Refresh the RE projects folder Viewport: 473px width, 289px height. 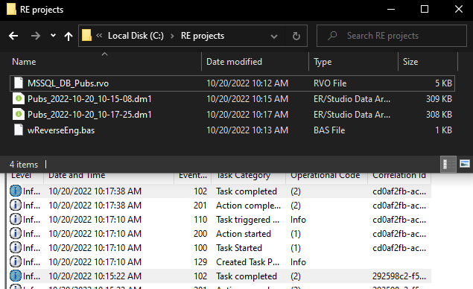[x=296, y=36]
